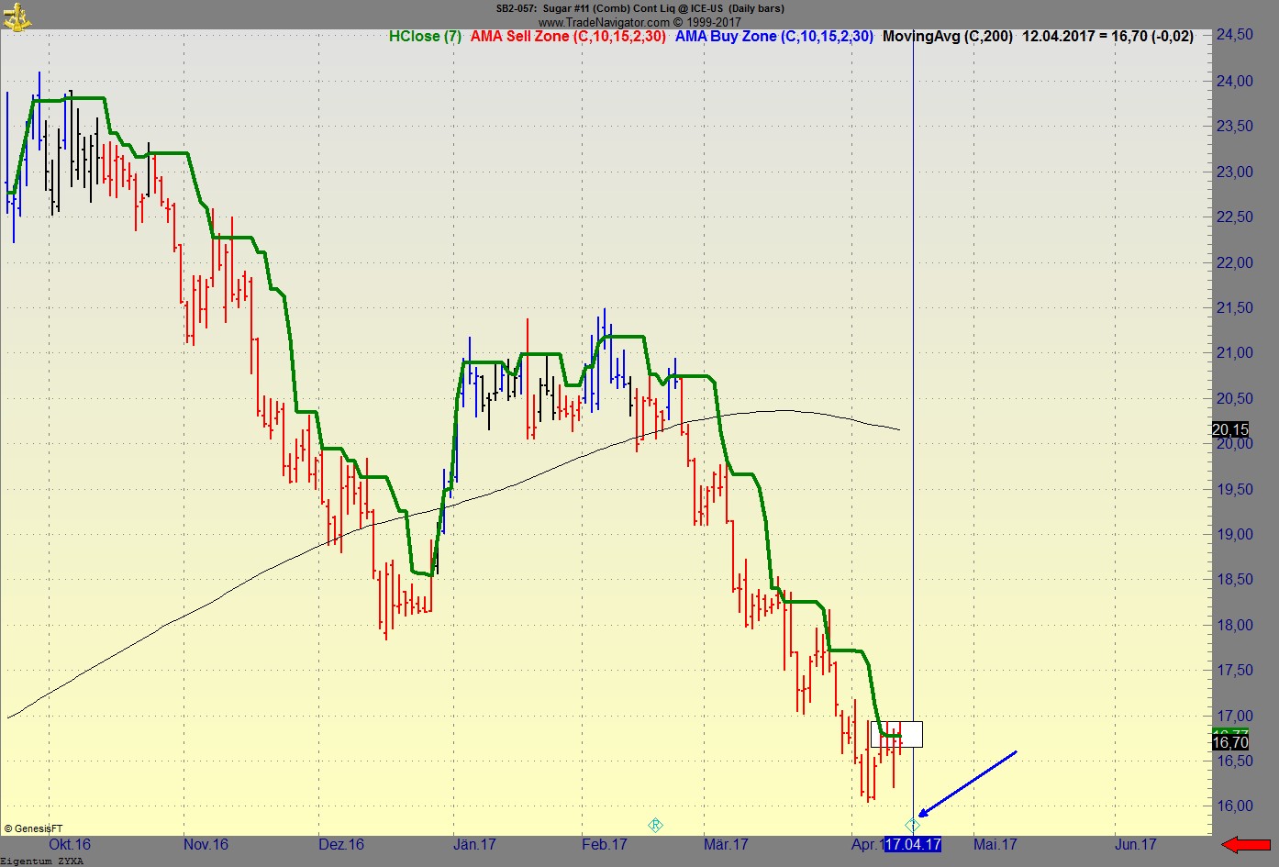Click the GenesisFT copyright text
The width and height of the screenshot is (1279, 867).
(x=34, y=828)
